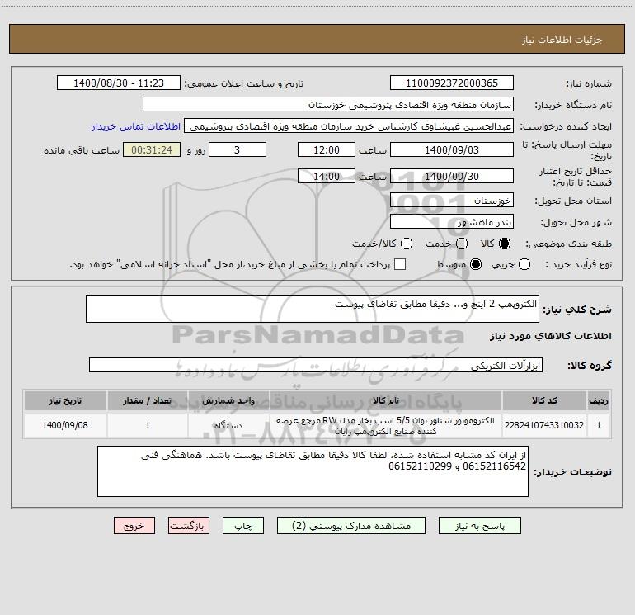
Task: Click the unit cell دستگاه
Action: point(228,425)
